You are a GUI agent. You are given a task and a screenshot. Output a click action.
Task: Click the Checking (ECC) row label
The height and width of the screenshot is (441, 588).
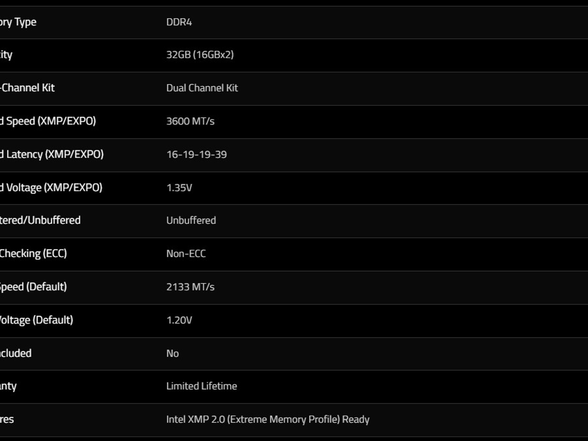point(33,254)
